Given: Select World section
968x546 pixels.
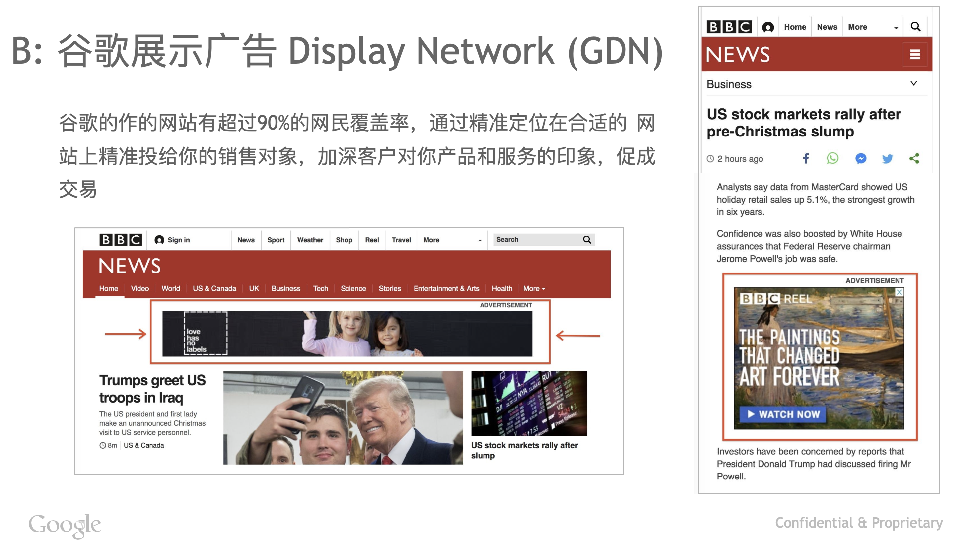Looking at the screenshot, I should point(171,288).
